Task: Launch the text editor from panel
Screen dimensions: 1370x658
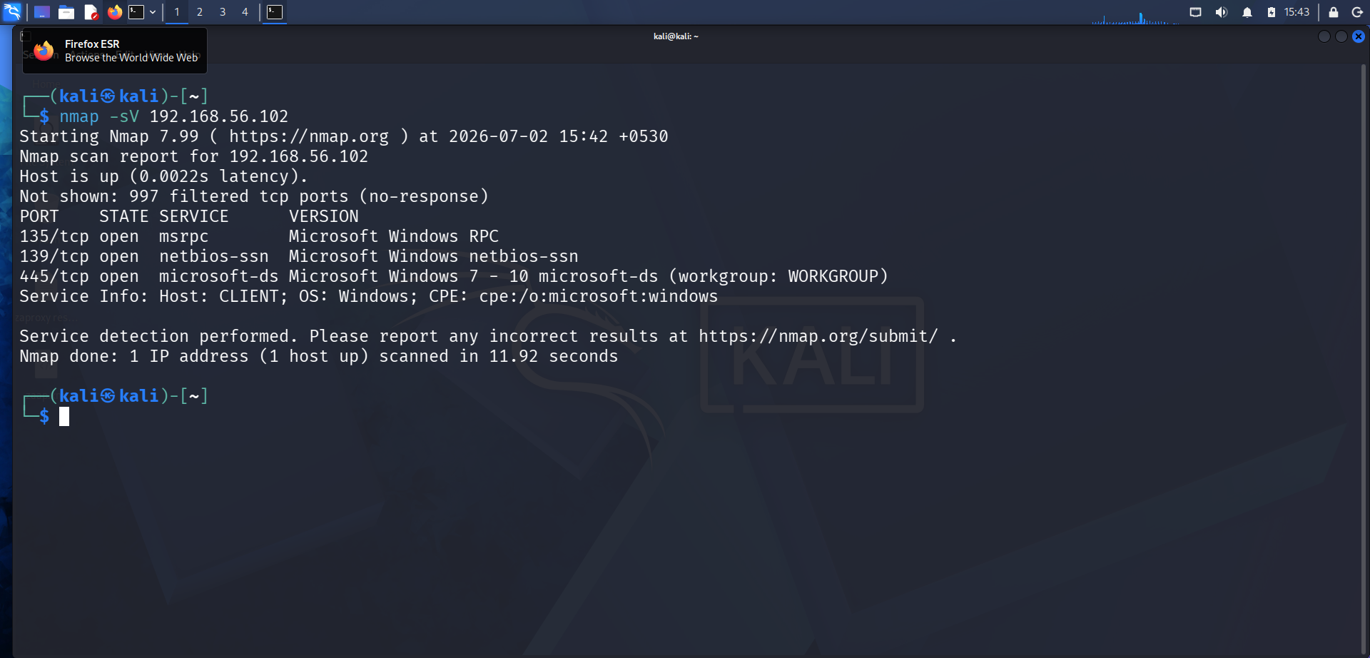Action: point(91,12)
